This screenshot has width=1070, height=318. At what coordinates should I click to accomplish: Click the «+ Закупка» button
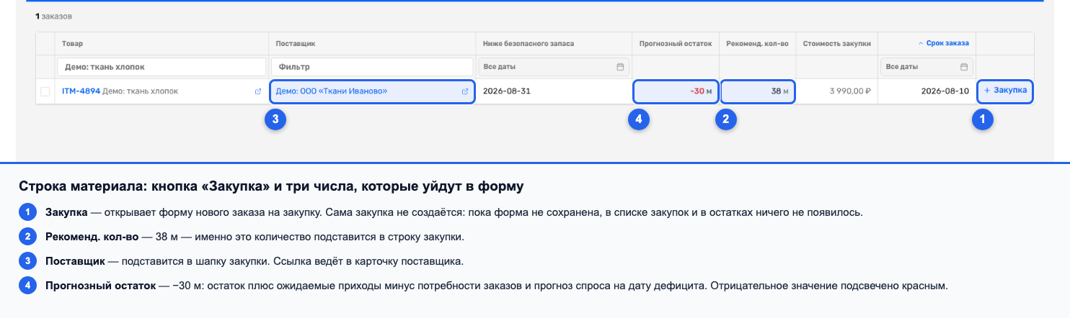[x=1005, y=91]
